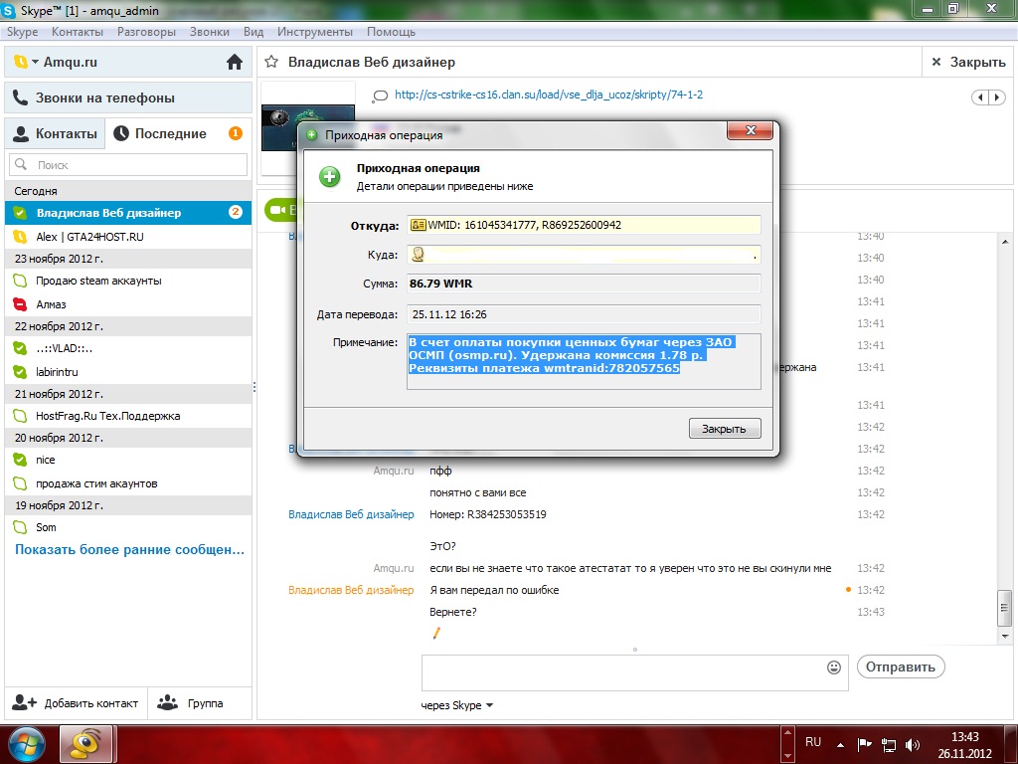This screenshot has width=1018, height=764.
Task: Open conversation Владислав Веб дизайнер in list
Action: click(128, 213)
